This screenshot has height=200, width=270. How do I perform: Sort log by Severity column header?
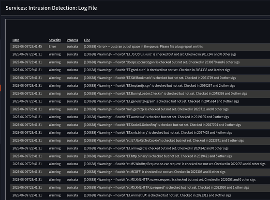[x=55, y=40]
